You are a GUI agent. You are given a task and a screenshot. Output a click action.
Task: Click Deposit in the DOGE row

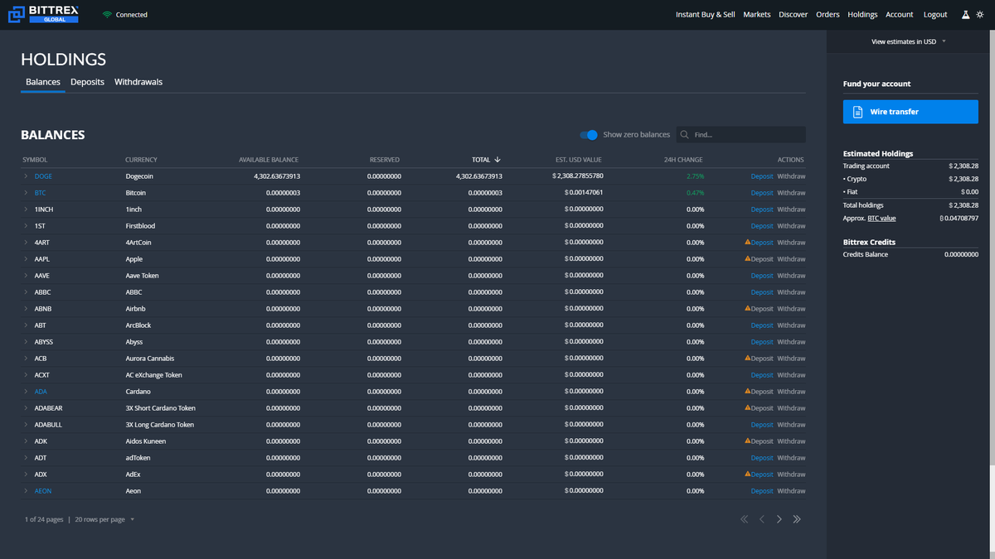click(762, 176)
